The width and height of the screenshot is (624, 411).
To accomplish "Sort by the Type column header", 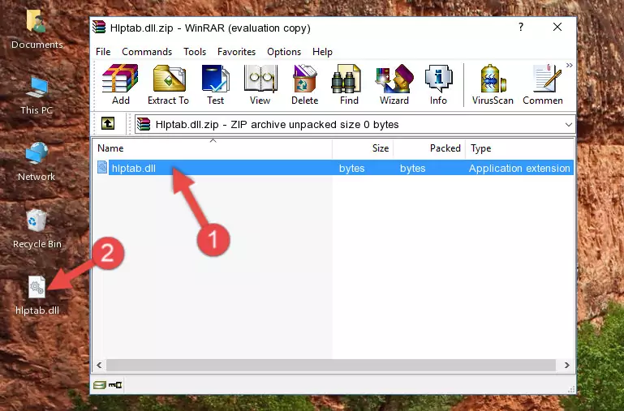I will coord(519,148).
